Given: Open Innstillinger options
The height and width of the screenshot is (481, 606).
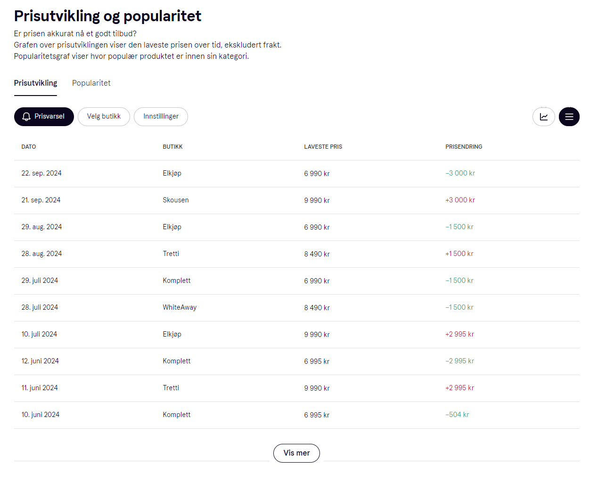Looking at the screenshot, I should pyautogui.click(x=161, y=117).
